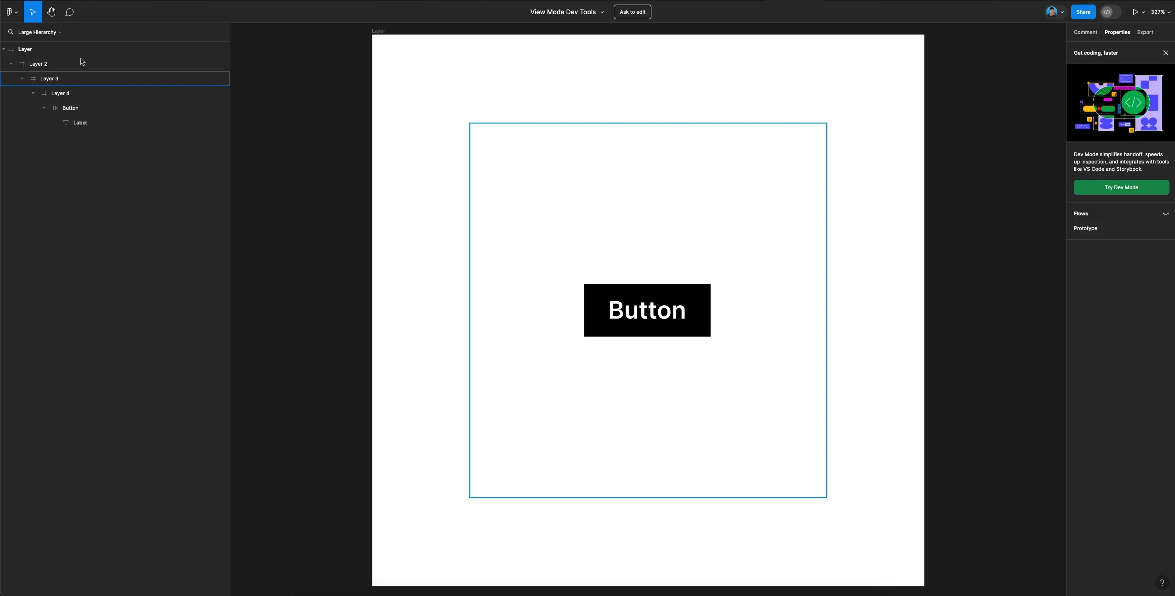Collapse the Button layer arrow
1175x596 pixels.
point(44,108)
